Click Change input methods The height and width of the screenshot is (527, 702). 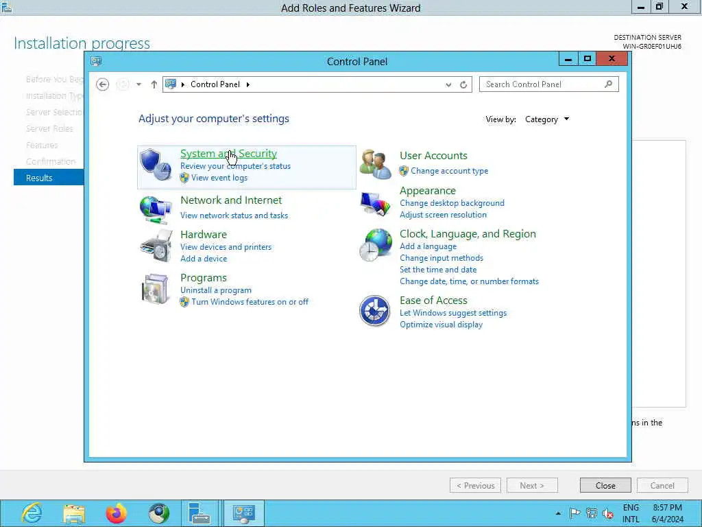tap(441, 258)
